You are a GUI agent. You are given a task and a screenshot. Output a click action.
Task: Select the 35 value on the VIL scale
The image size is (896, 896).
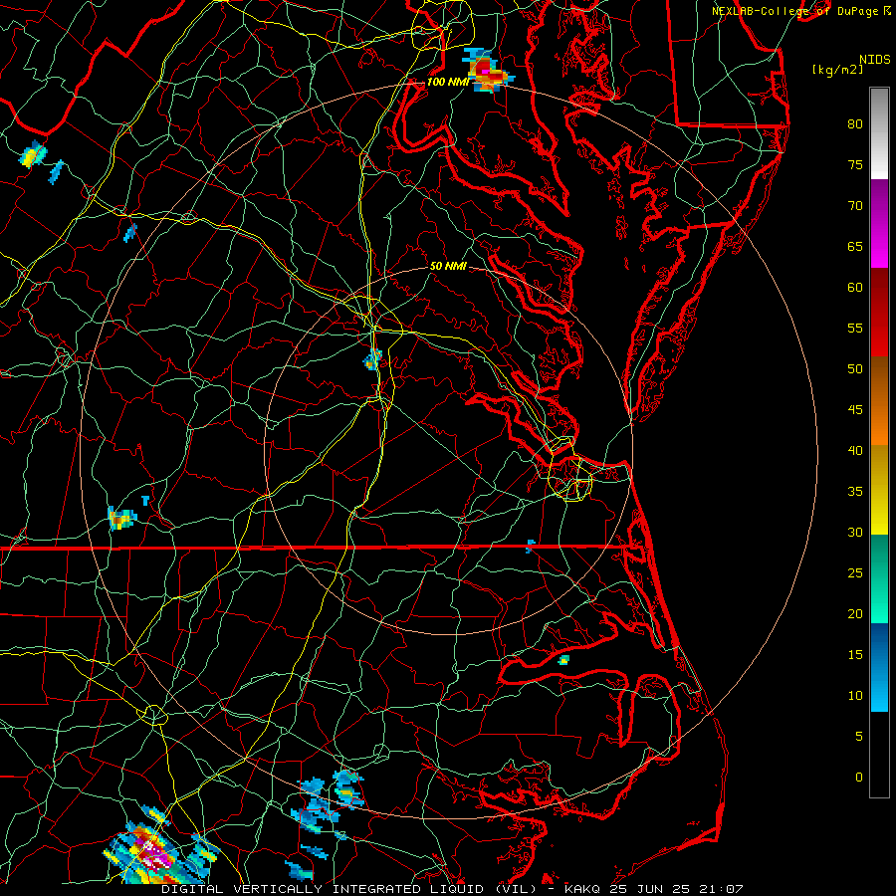click(x=855, y=492)
